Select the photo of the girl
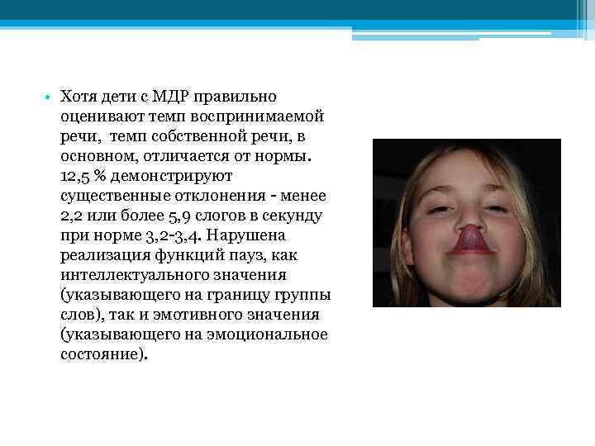The height and width of the screenshot is (446, 595). pyautogui.click(x=467, y=223)
